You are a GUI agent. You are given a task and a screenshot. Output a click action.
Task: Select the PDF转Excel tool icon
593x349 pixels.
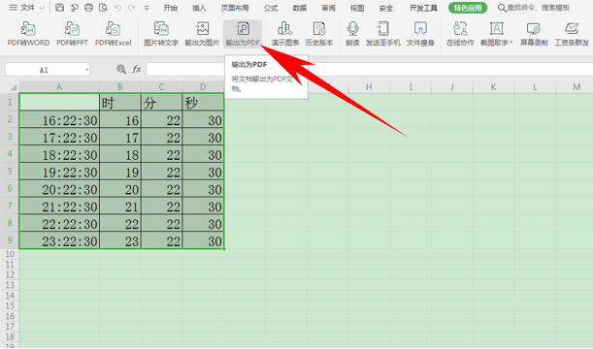[114, 34]
